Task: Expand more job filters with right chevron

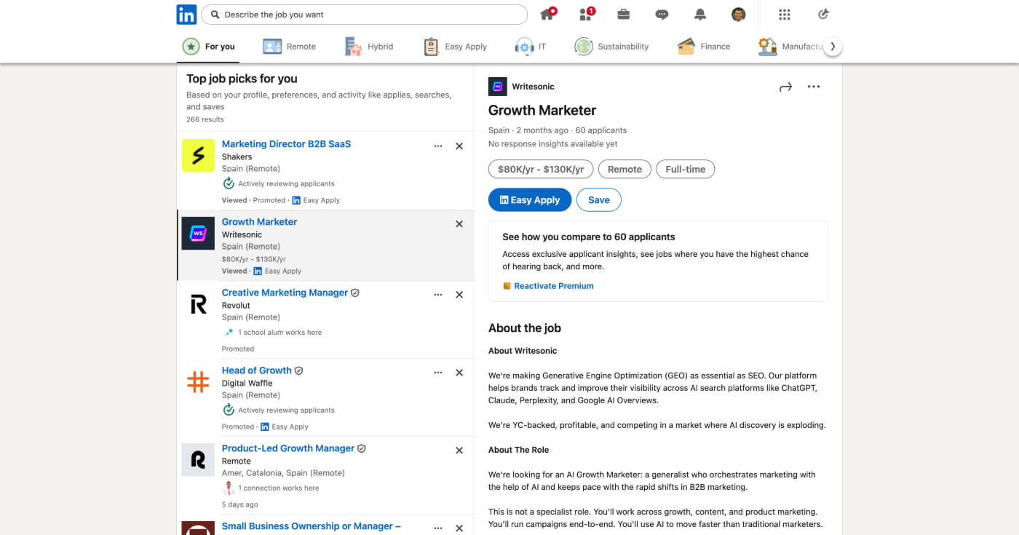Action: click(832, 45)
